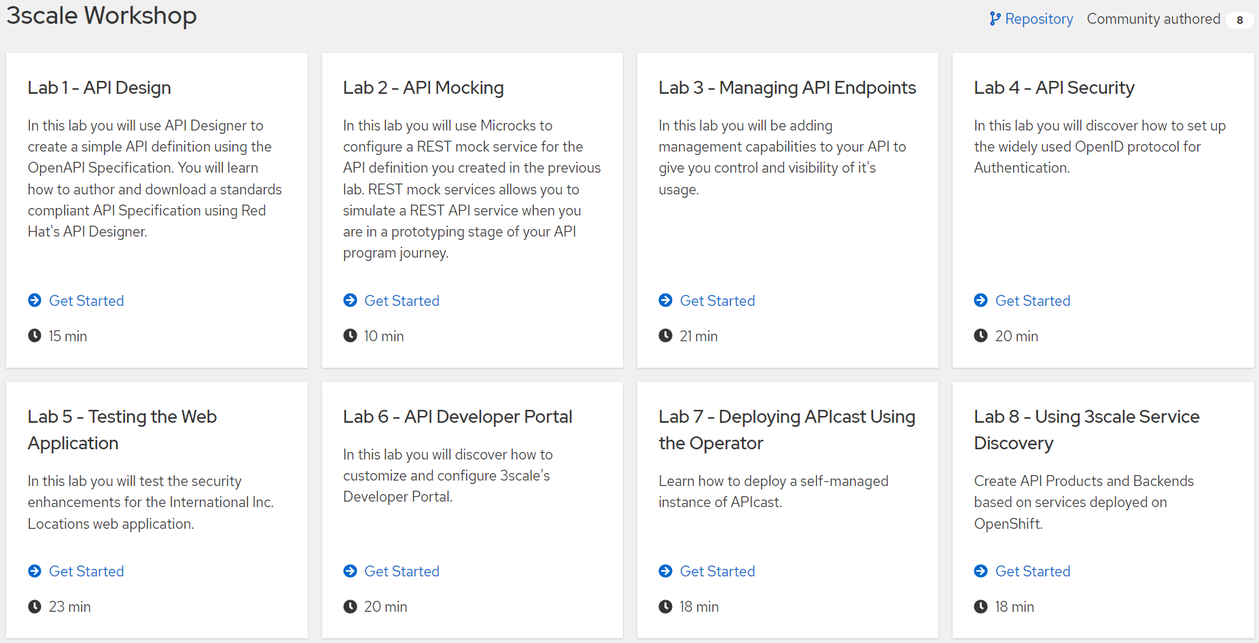Viewport: 1259px width, 643px height.
Task: Click the clock icon in Lab 6 card
Action: pyautogui.click(x=350, y=606)
